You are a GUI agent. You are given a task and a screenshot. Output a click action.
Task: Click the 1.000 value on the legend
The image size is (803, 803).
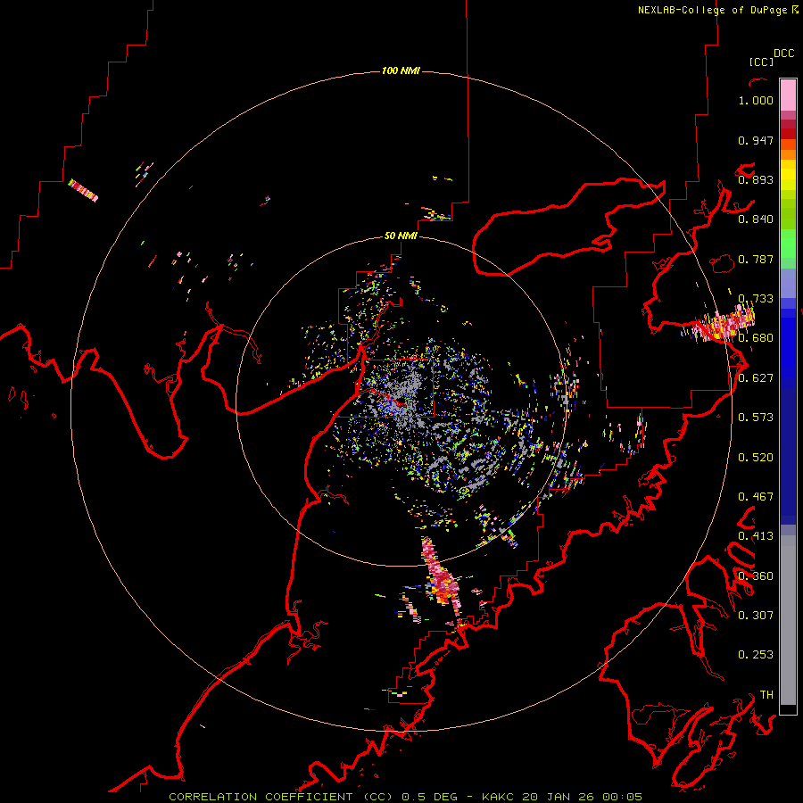(756, 100)
